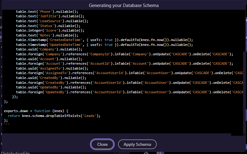Click the line table.text('JobTitle').nullable()
The image size is (247, 154).
click(x=50, y=16)
